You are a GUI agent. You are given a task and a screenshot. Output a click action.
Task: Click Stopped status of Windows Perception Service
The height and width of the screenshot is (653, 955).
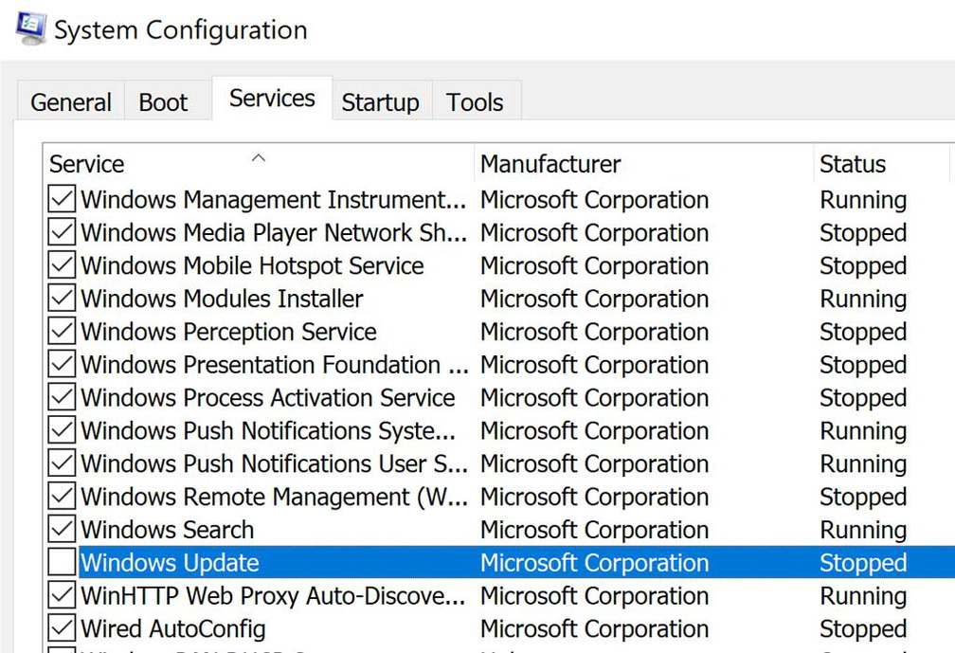coord(863,332)
